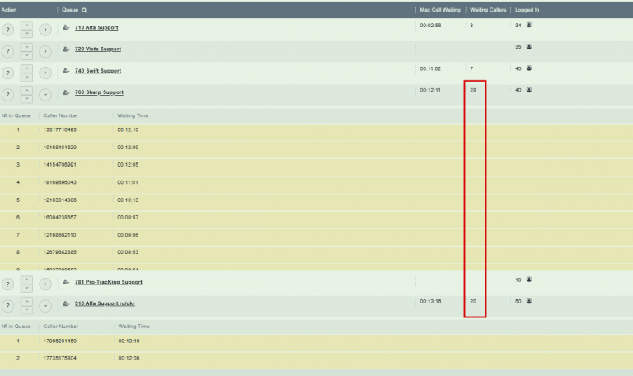This screenshot has height=376, width=633.
Task: Click waiting callers count 20
Action: point(473,301)
